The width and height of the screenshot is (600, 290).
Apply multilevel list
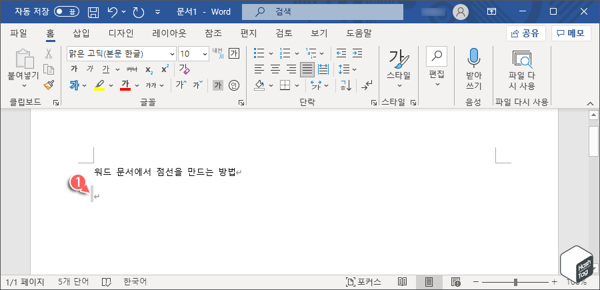point(311,53)
